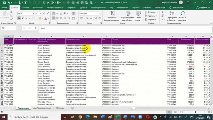Undo the last action
The width and height of the screenshot is (213, 120).
click(9, 3)
